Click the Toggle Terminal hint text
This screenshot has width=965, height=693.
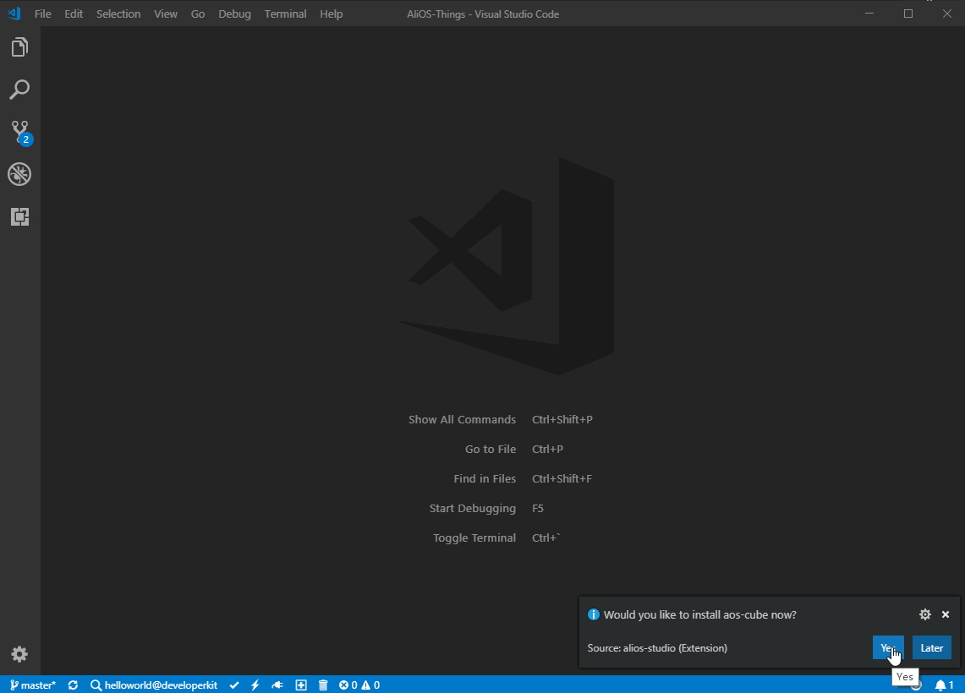pos(474,537)
